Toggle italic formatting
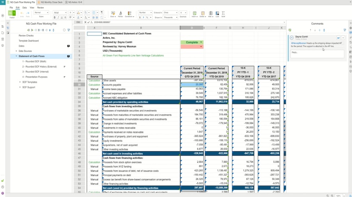 [x=58, y=18]
